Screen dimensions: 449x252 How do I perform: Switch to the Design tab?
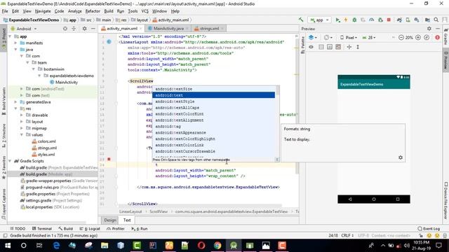[110, 220]
